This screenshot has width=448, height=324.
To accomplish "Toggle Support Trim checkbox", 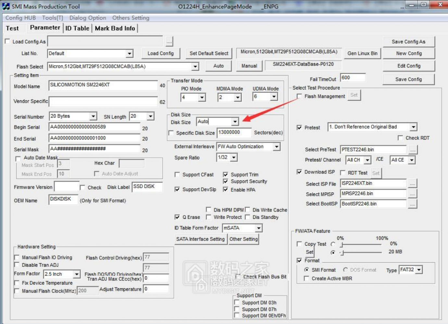I will click(226, 174).
